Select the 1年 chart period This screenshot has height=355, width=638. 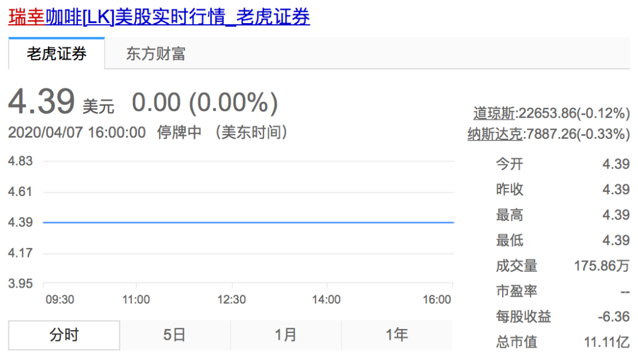coord(397,335)
